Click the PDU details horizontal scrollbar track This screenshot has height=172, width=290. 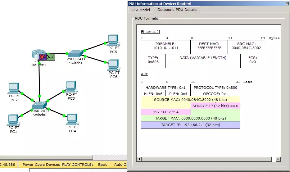(x=206, y=159)
